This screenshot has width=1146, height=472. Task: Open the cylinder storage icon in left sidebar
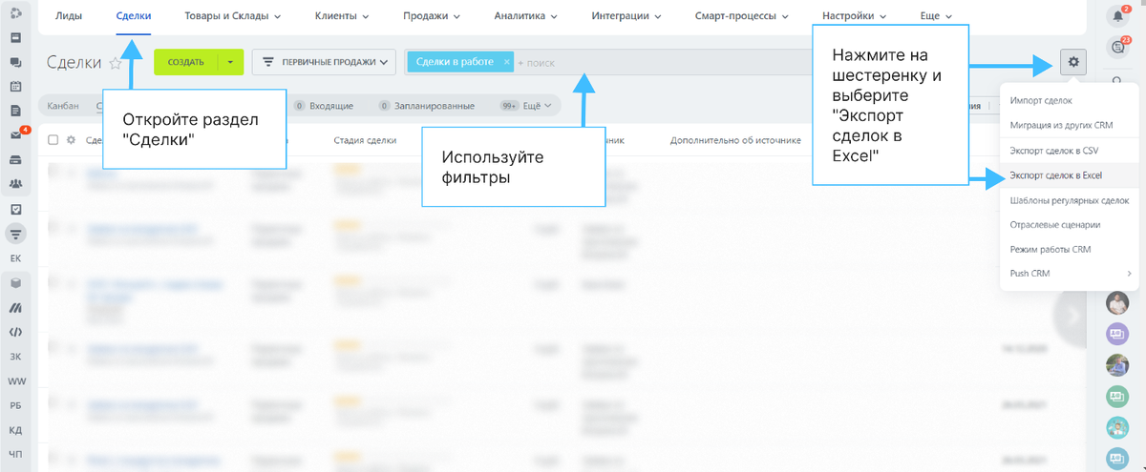(16, 283)
